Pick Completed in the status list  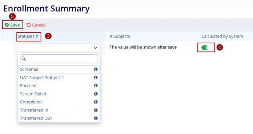59,102
